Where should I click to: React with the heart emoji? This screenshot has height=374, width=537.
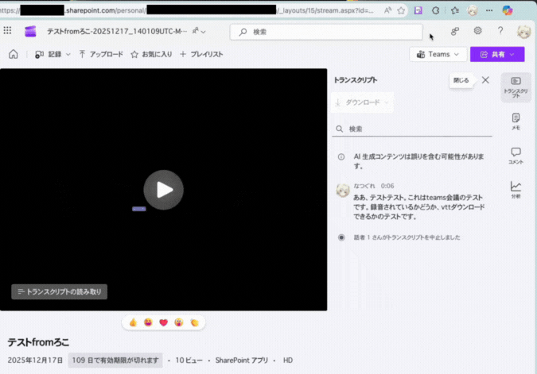164,322
